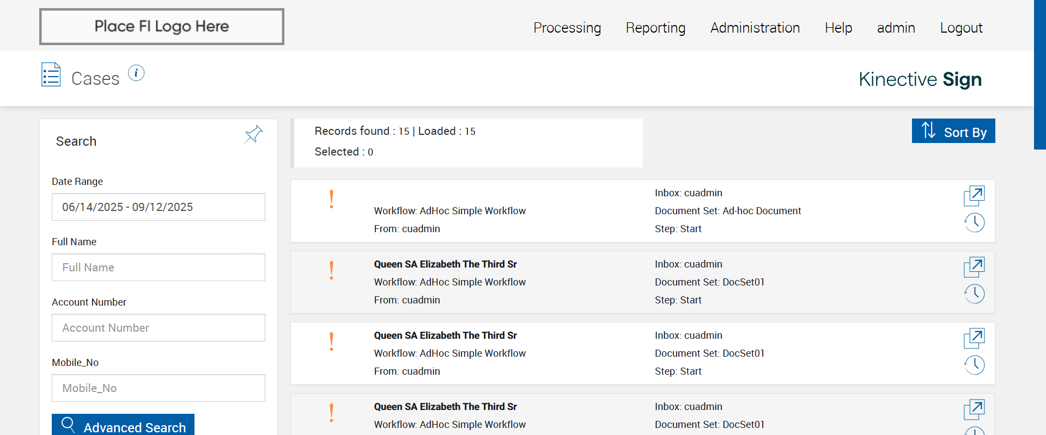The image size is (1046, 435).
Task: Open the Processing menu
Action: coord(567,28)
